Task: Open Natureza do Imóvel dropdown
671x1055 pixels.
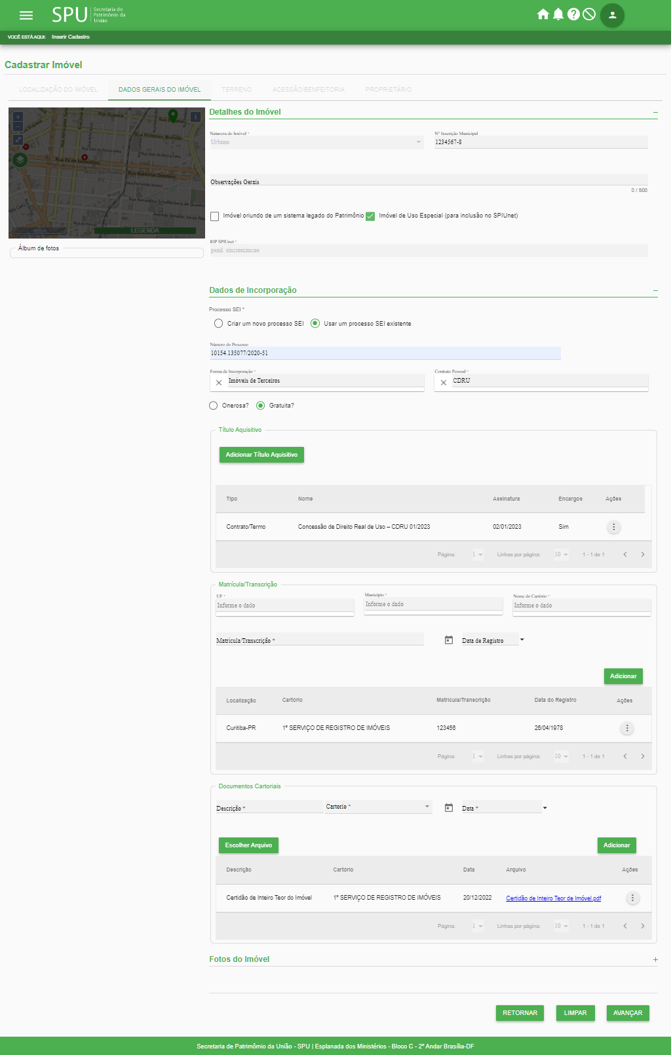Action: click(316, 142)
